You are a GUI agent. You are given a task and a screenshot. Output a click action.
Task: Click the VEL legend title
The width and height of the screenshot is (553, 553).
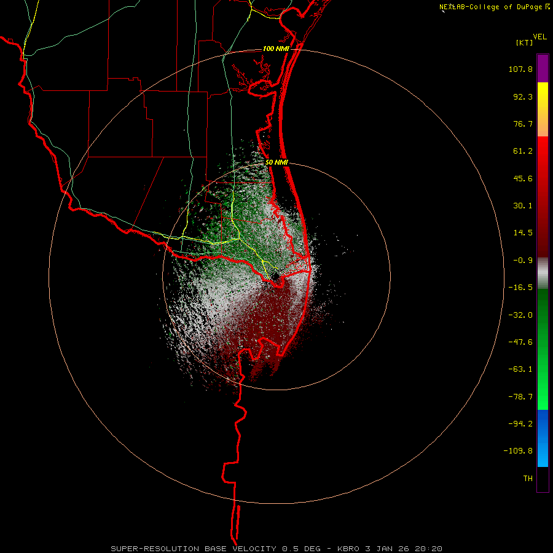point(539,37)
